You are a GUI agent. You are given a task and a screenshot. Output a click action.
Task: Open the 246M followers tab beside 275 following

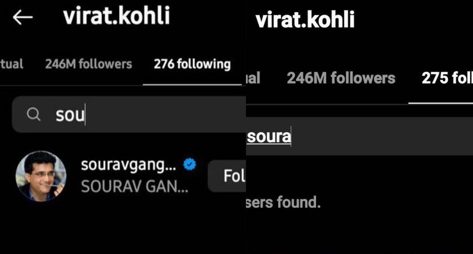(341, 78)
